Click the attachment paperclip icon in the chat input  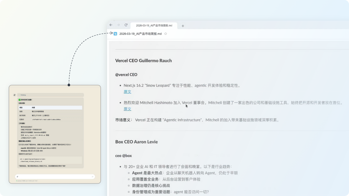pos(17,177)
